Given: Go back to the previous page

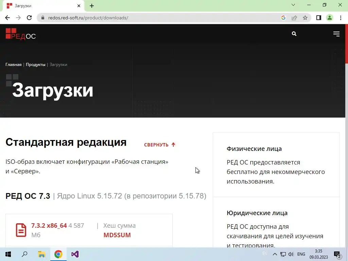Looking at the screenshot, I should (7, 18).
